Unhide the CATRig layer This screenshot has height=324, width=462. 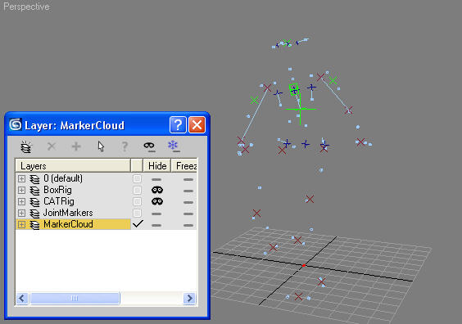coord(157,201)
